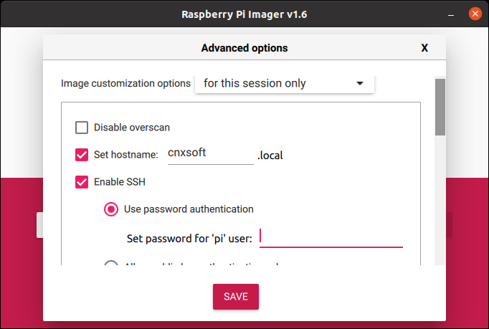Click the SAVE button

pyautogui.click(x=236, y=297)
